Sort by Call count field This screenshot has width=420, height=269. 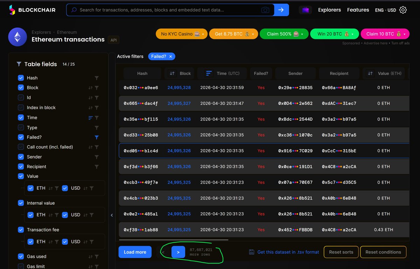click(x=91, y=147)
